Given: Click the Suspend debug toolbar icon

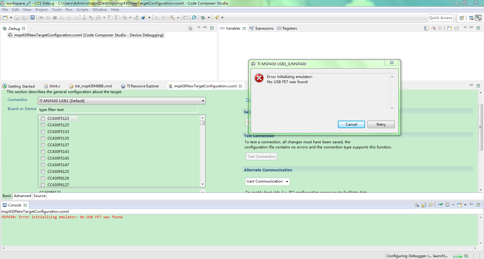Looking at the screenshot, I should (48, 18).
